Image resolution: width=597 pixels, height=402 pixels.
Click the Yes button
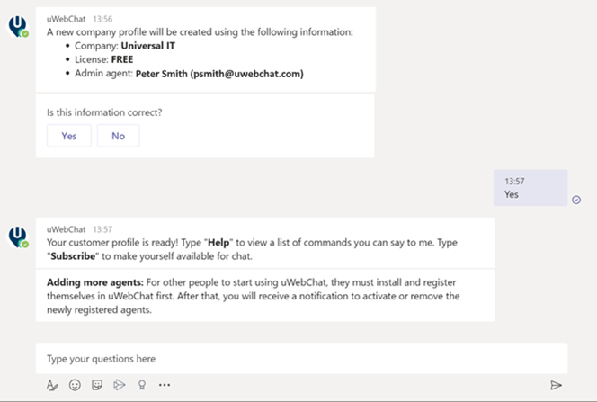click(69, 136)
